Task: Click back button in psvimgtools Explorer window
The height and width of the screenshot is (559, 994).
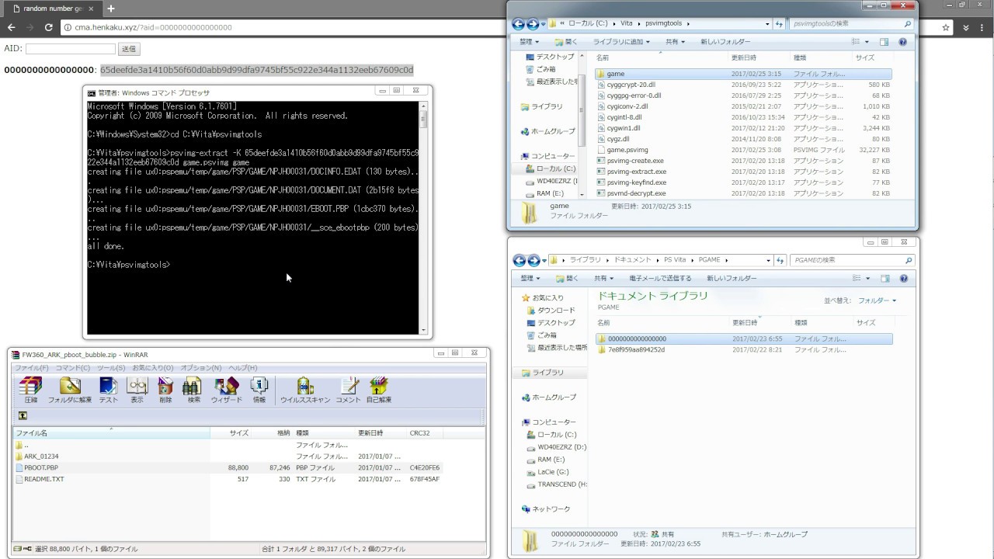Action: point(519,24)
